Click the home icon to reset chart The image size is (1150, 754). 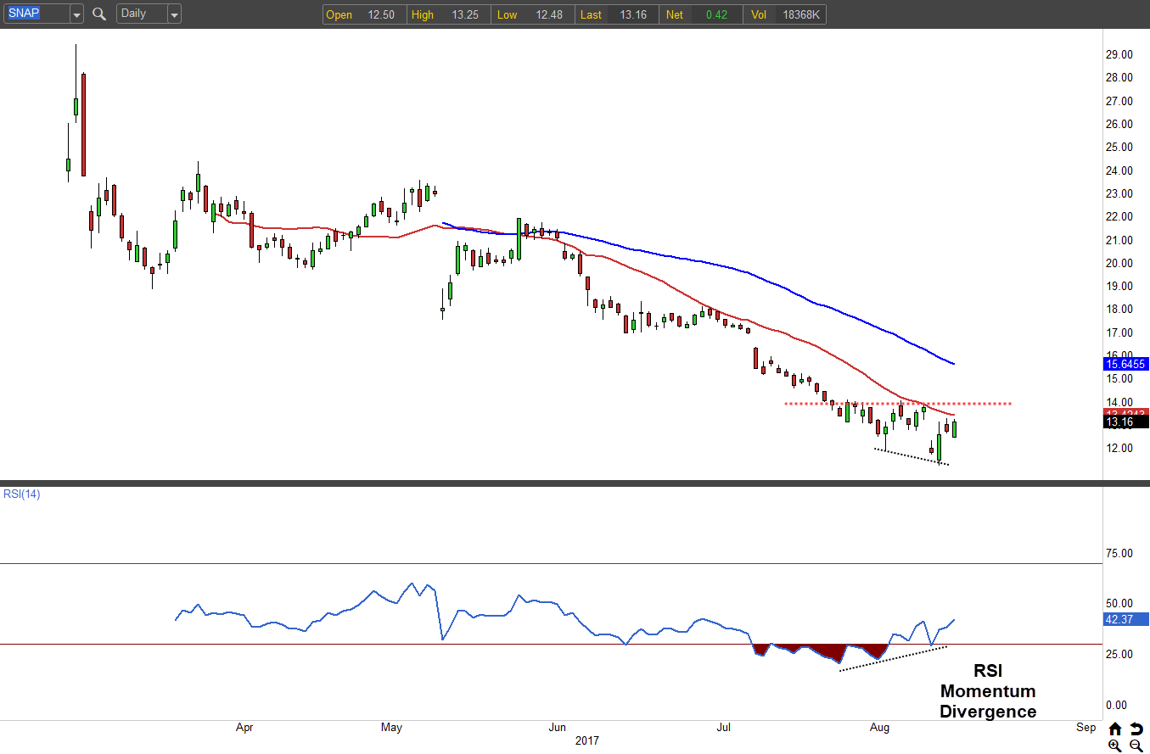pyautogui.click(x=1114, y=729)
